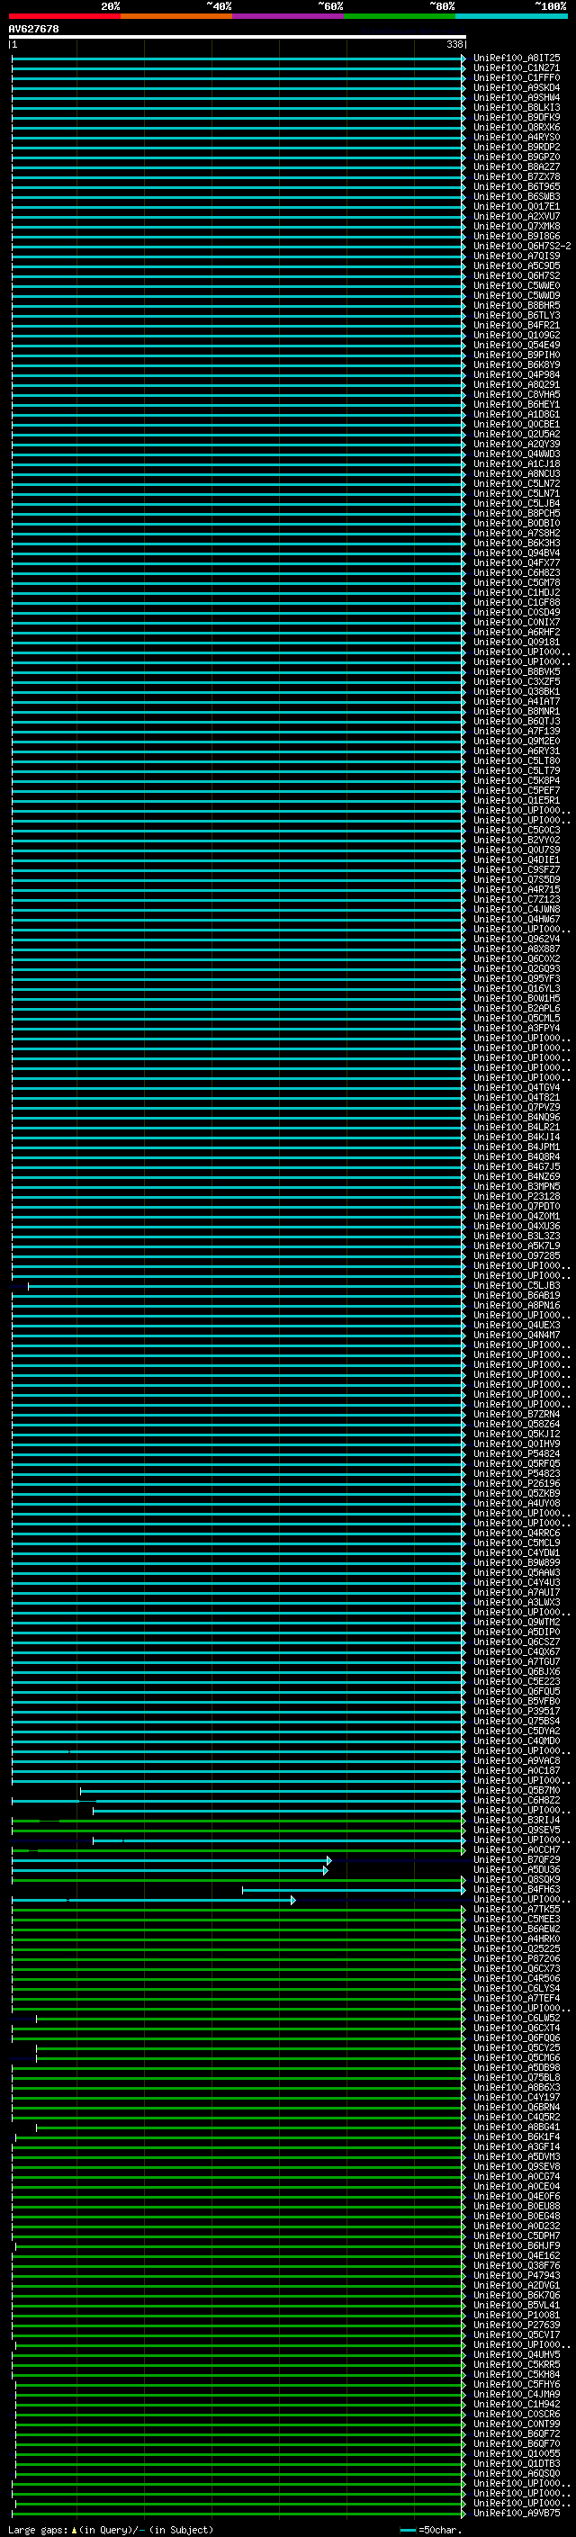
Task: Select hit UniRef100_Q6FQQ6
Action: pyautogui.click(x=517, y=2038)
